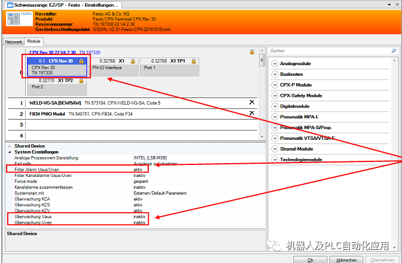402x263 pixels.
Task: Click gesperrt value of Force mode
Action: point(141,181)
